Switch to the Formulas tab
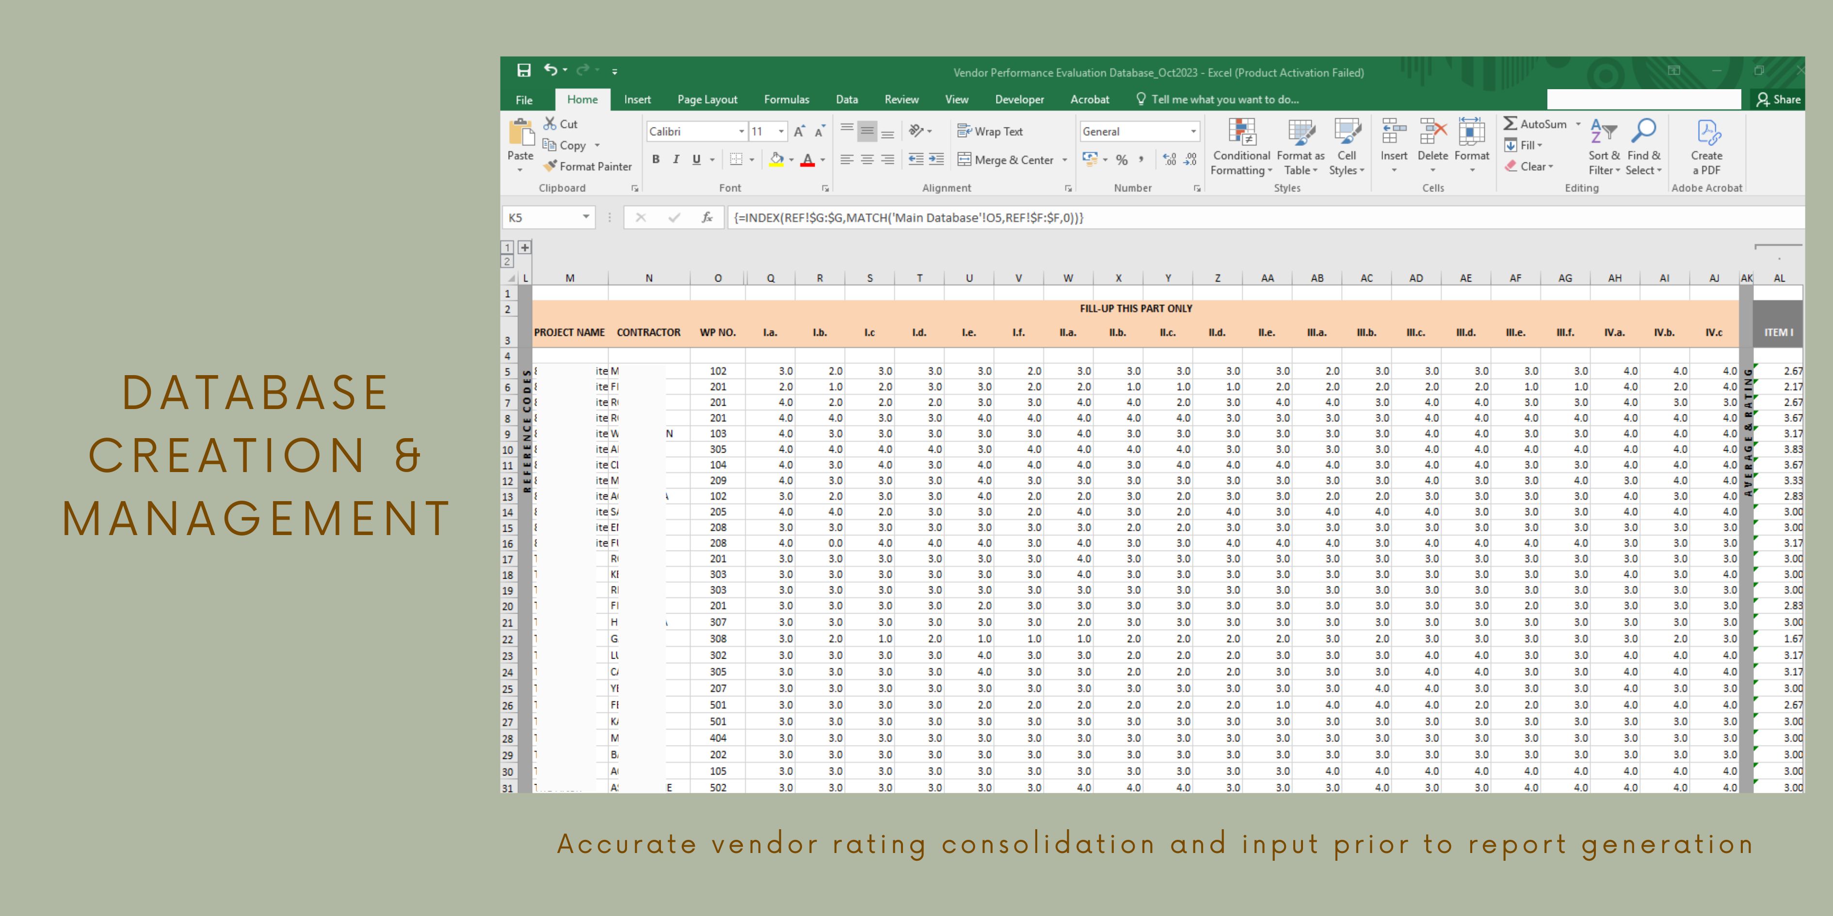 (x=786, y=99)
